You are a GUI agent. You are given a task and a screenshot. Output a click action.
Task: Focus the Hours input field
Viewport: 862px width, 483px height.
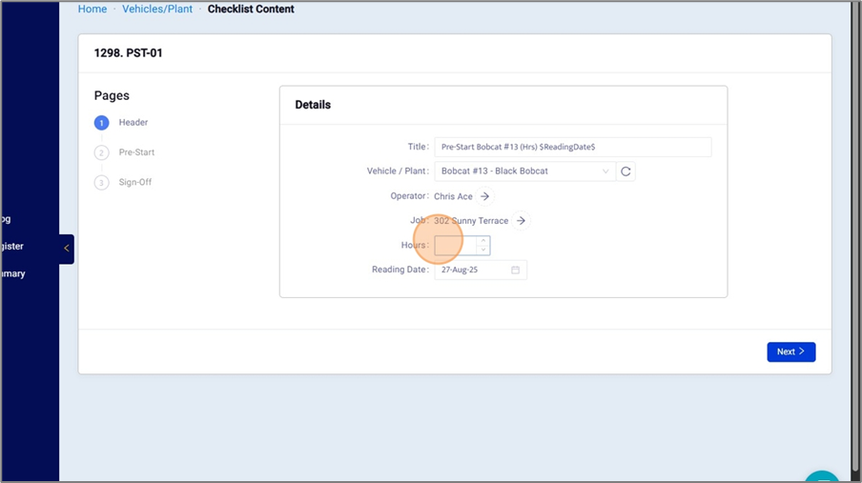456,246
